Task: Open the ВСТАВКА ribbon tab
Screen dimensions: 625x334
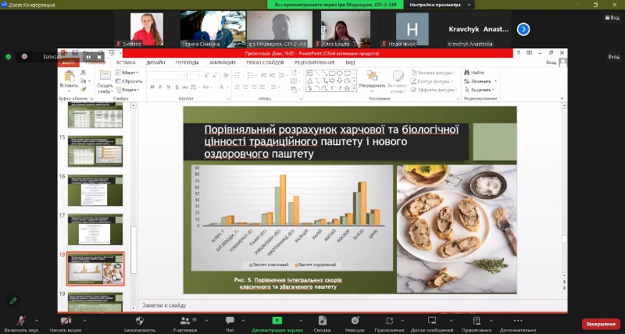Action: [126, 62]
